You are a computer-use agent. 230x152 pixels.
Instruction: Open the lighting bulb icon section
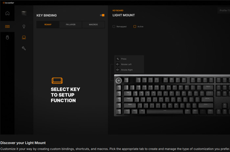click(x=24, y=27)
